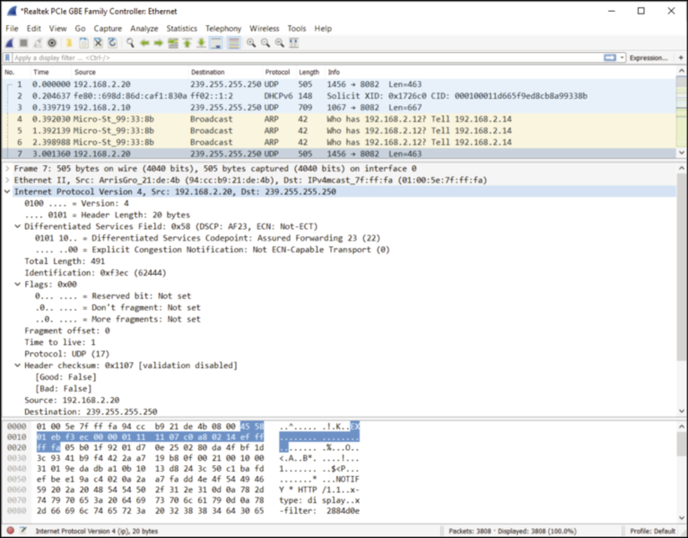The height and width of the screenshot is (538, 688).
Task: Open Go to specified packet
Action: 173,43
